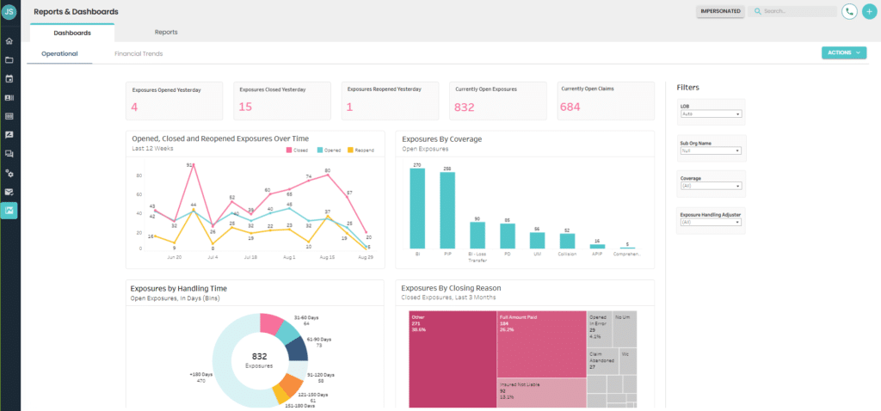Viewport: 881px width, 411px height.
Task: Click the IMPERSONATED button
Action: pos(721,11)
